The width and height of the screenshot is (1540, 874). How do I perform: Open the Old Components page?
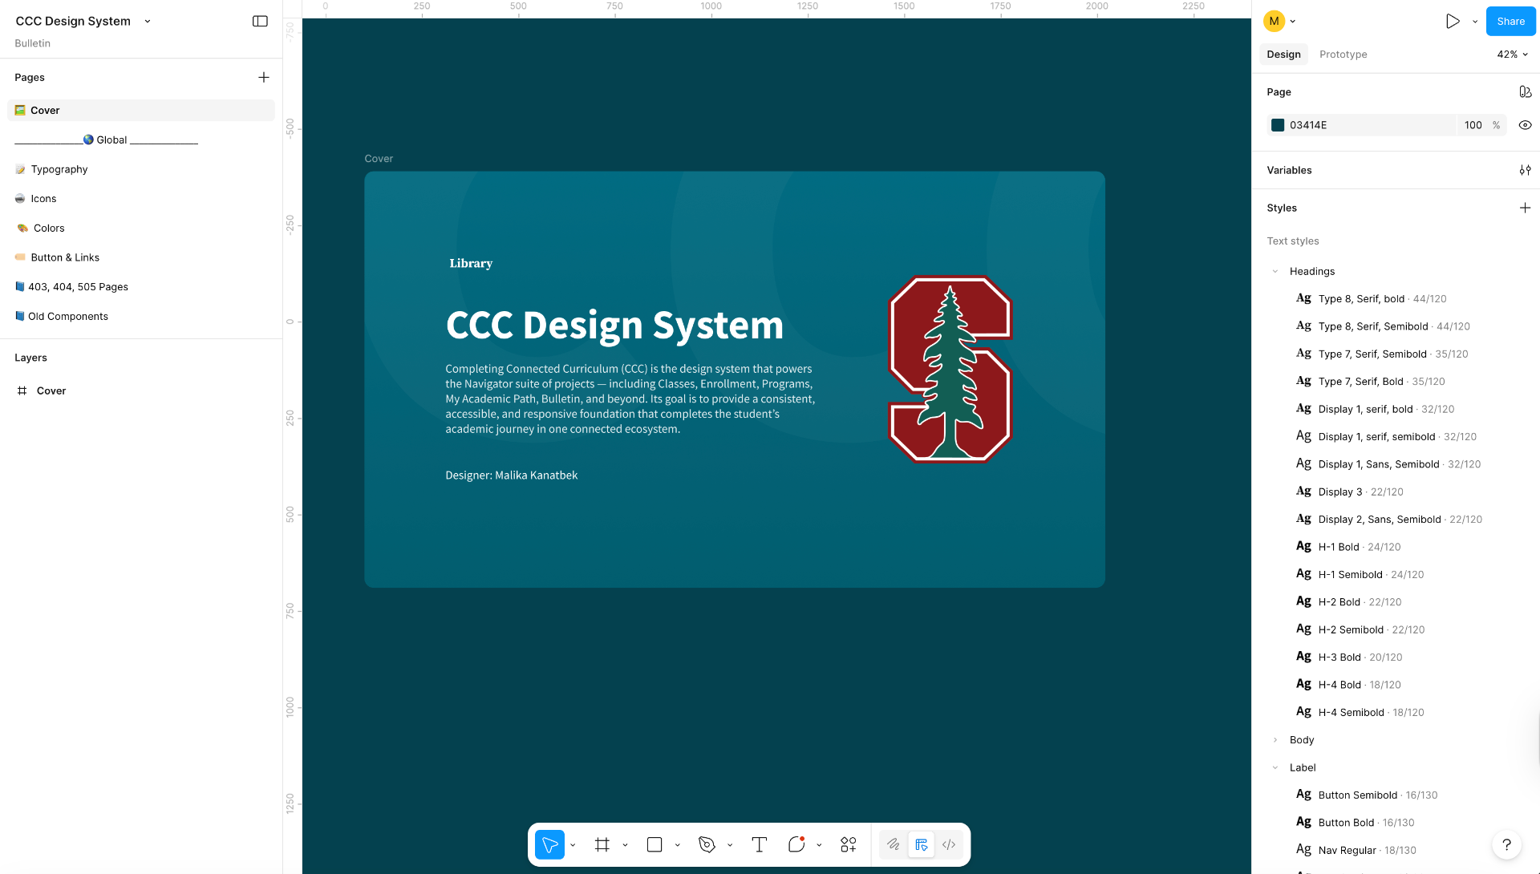[141, 317]
